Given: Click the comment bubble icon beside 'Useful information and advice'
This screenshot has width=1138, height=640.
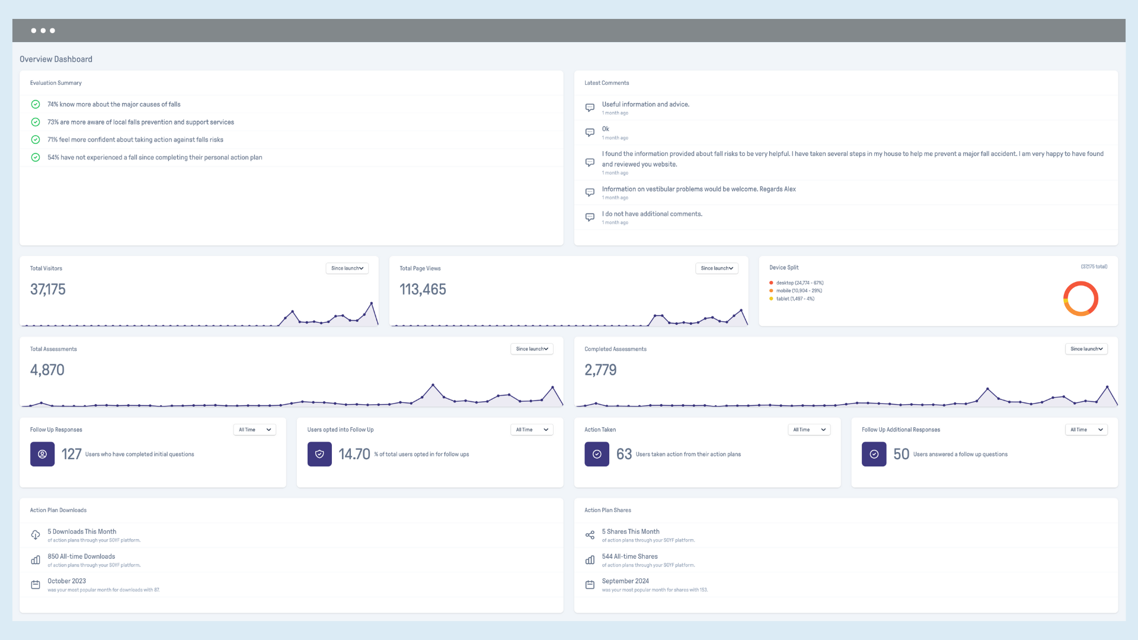Looking at the screenshot, I should click(x=590, y=108).
